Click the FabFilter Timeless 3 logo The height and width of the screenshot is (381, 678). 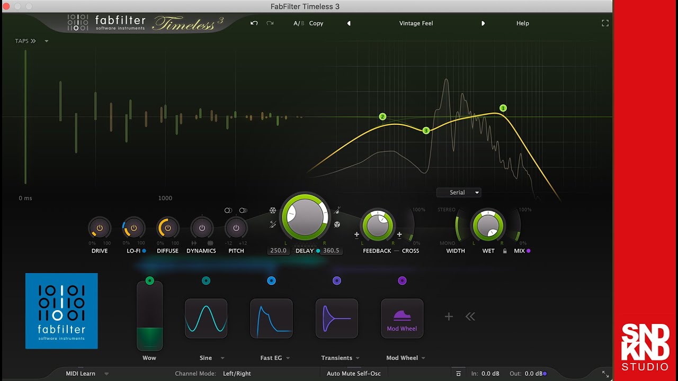[x=146, y=23]
